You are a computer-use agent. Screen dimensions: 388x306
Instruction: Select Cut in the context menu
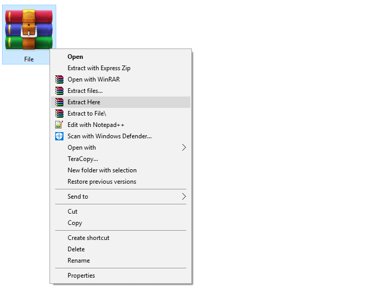click(x=121, y=212)
